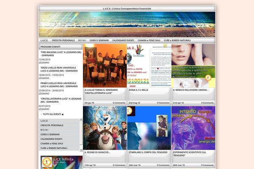Open the site title L.U.C.E. L'Unica Consapevolezza Essenziale
The width and height of the screenshot is (254, 169).
pyautogui.click(x=127, y=8)
